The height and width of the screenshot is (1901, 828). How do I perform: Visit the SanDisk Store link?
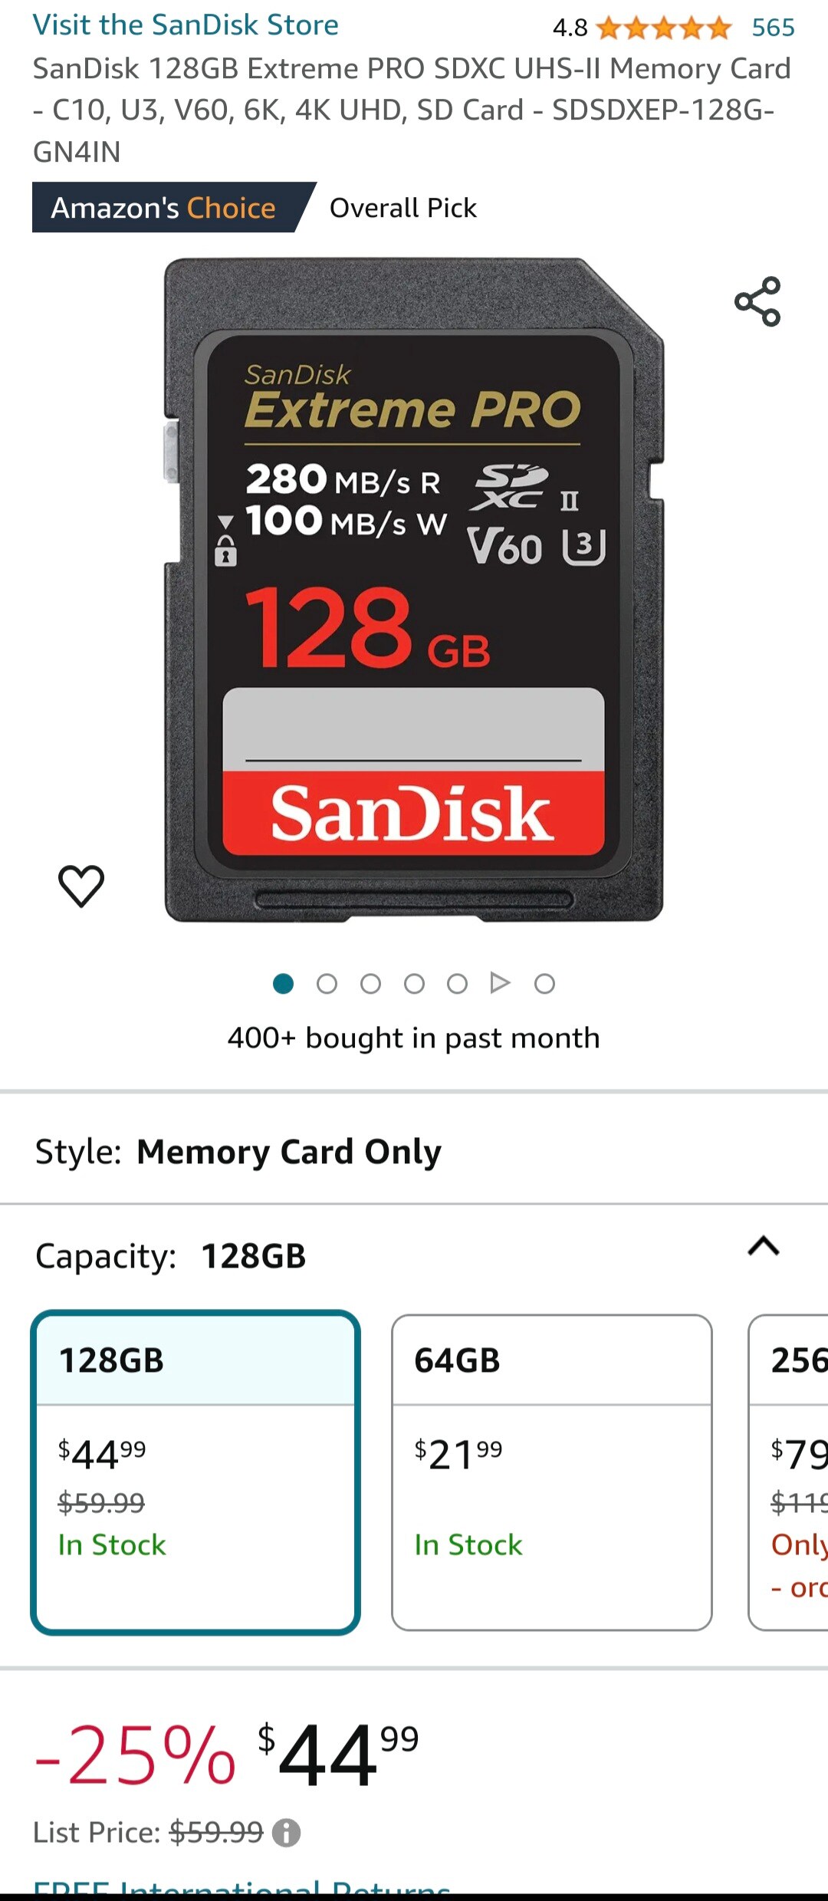click(x=186, y=25)
